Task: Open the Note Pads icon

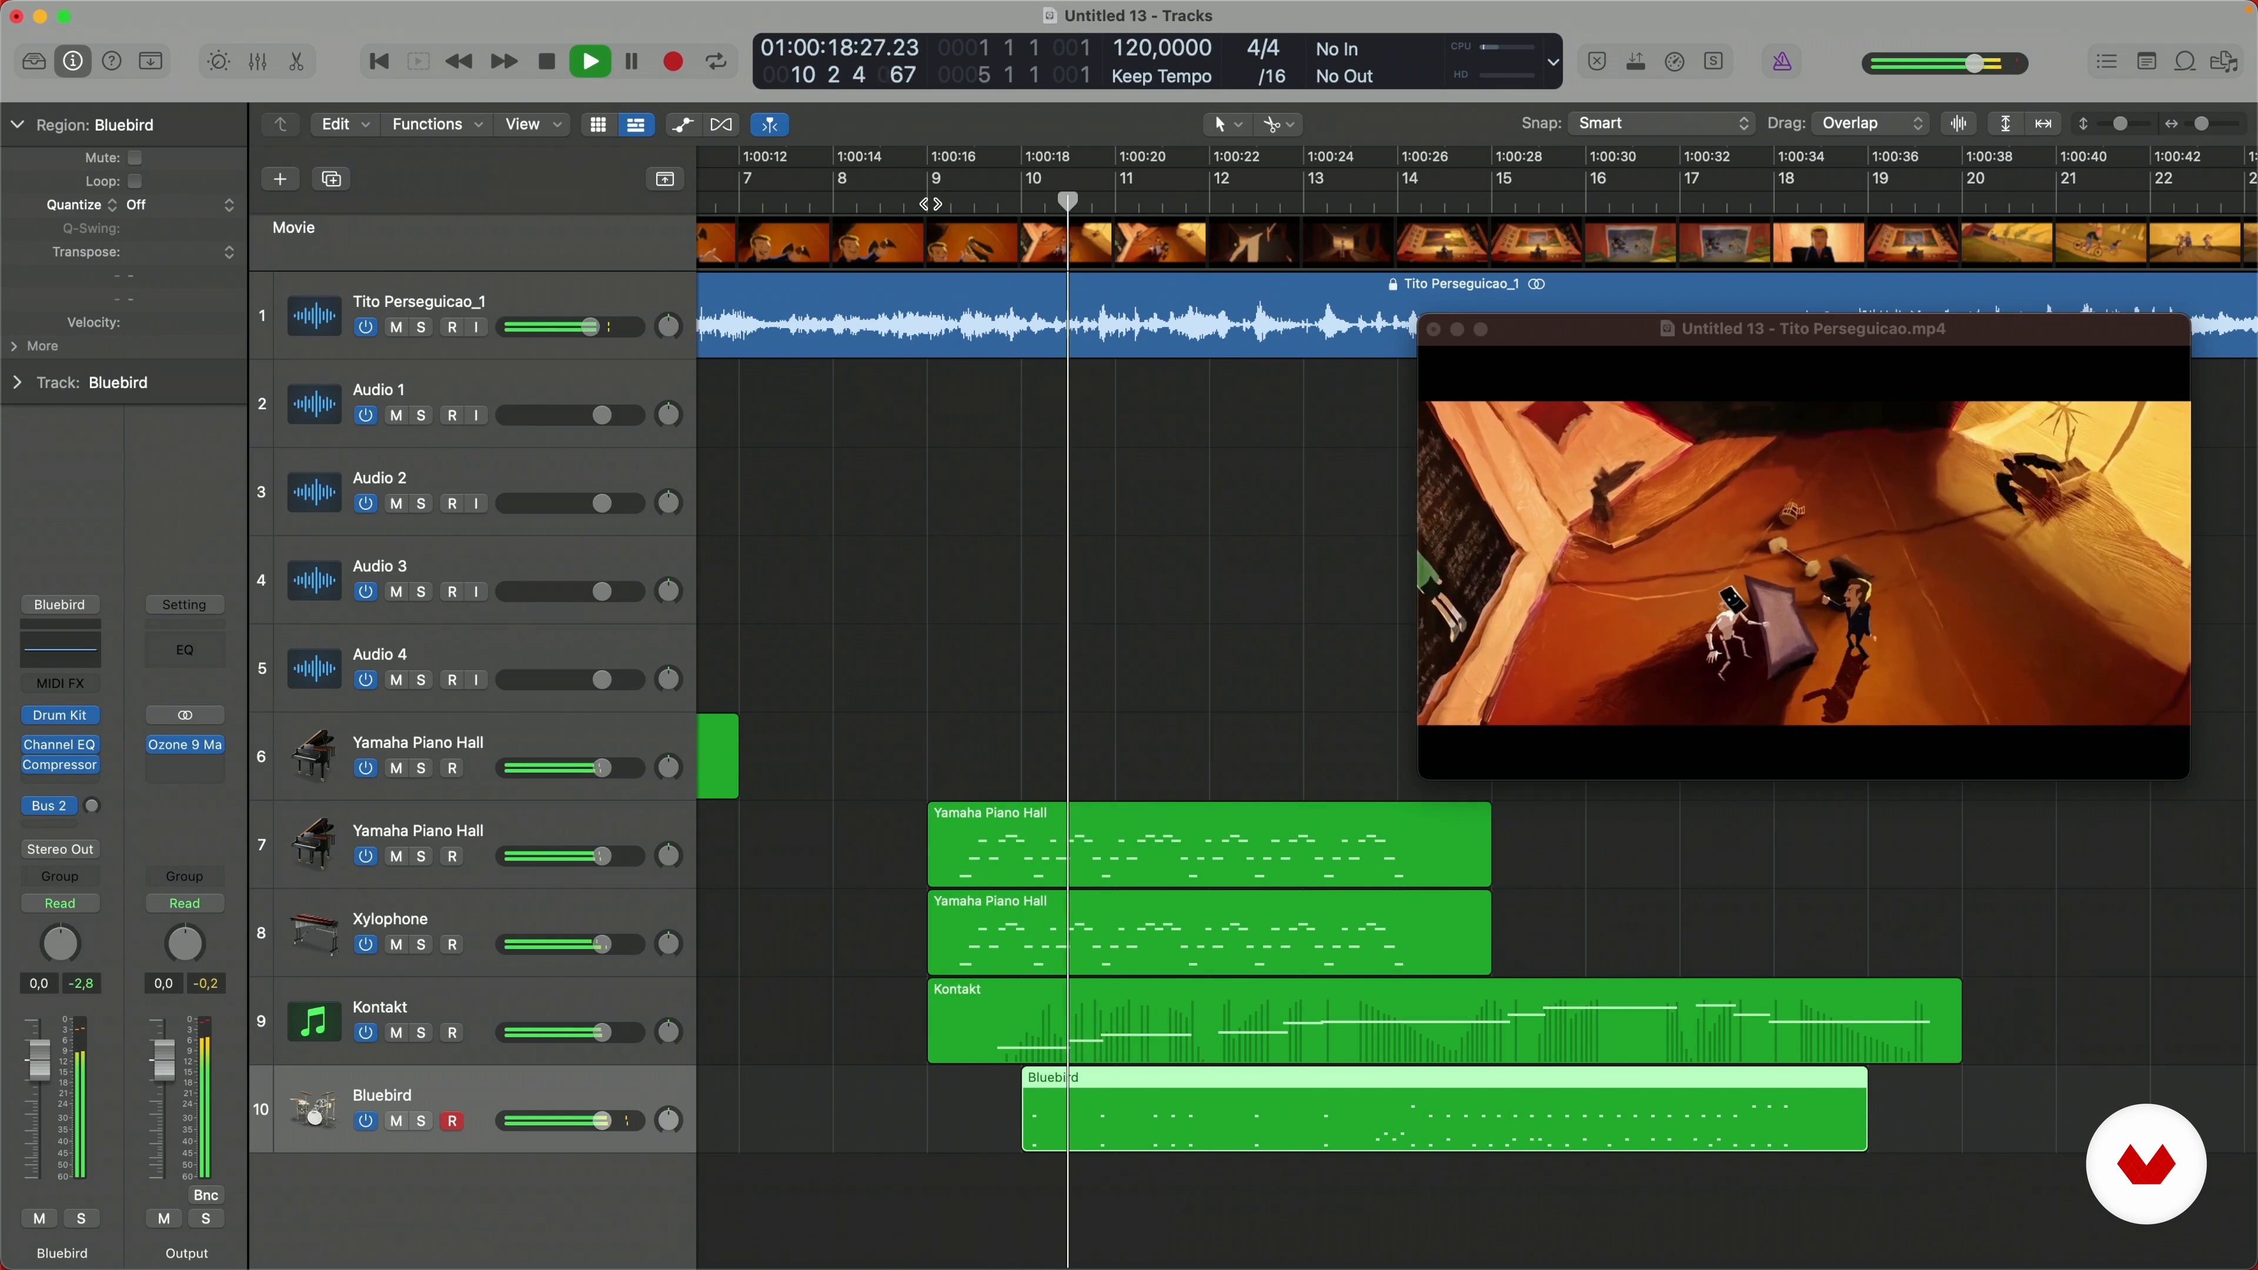Action: [2147, 61]
